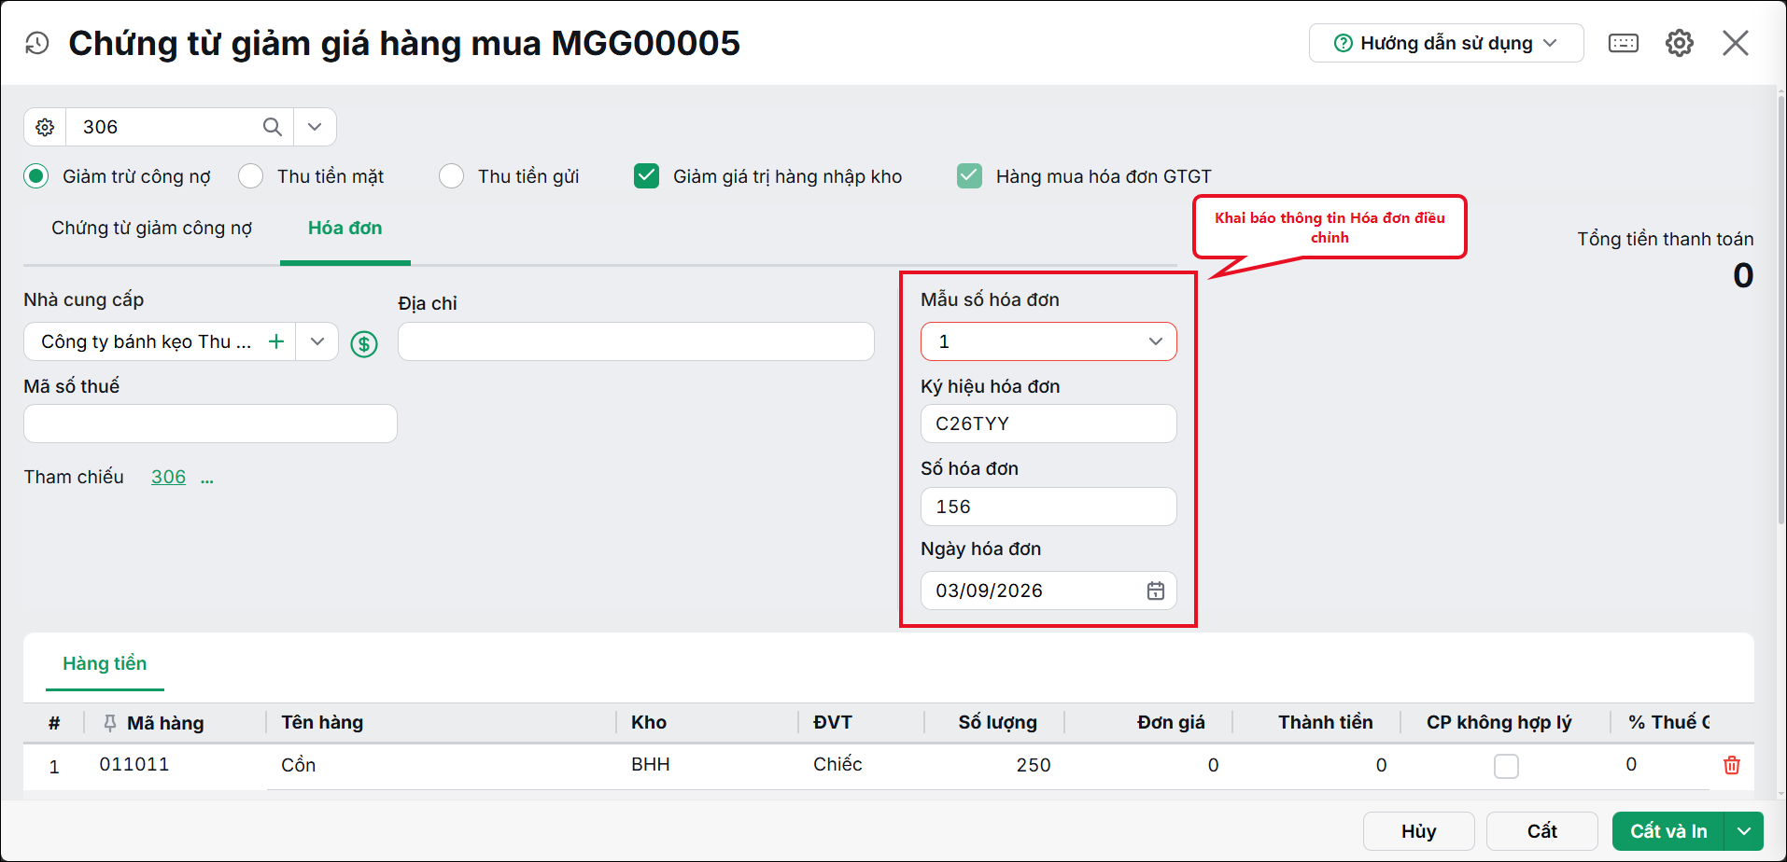Open reference link 306 in Tham chiếu
Screen dimensions: 1787x862
pyautogui.click(x=168, y=477)
